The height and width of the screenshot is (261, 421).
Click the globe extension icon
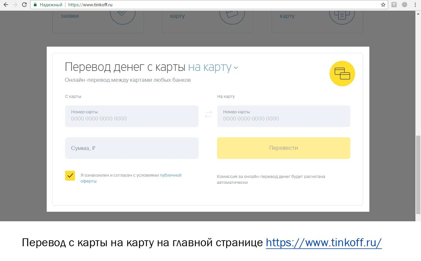405,5
